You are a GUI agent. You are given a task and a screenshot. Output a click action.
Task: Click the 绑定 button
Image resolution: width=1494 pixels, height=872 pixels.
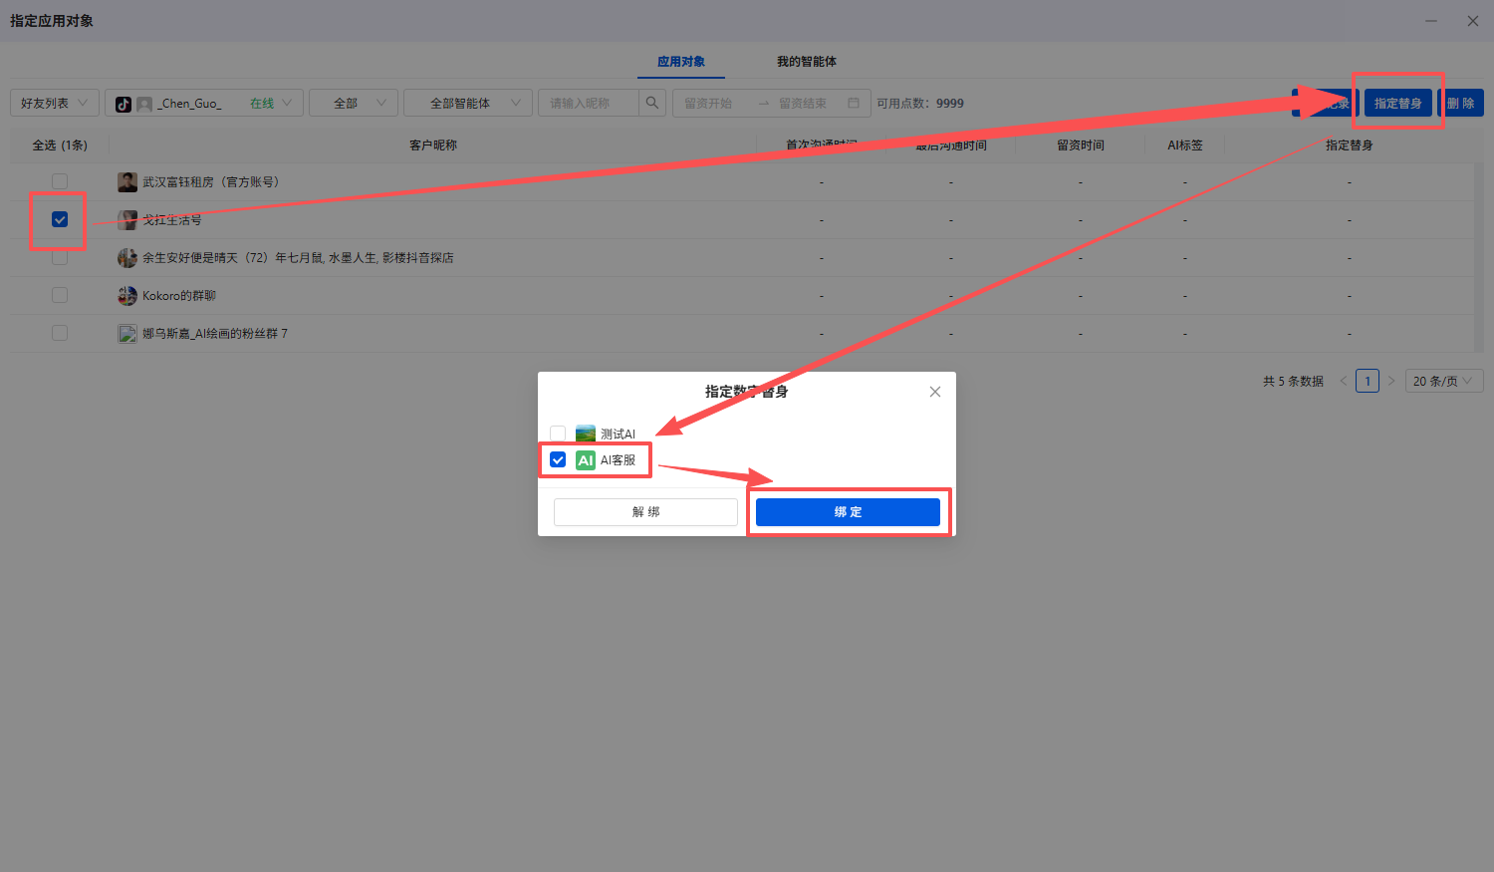[x=848, y=512]
